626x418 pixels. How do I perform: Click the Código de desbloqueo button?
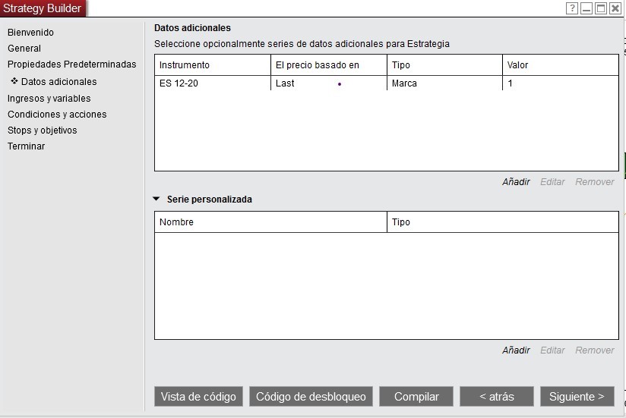coord(311,397)
